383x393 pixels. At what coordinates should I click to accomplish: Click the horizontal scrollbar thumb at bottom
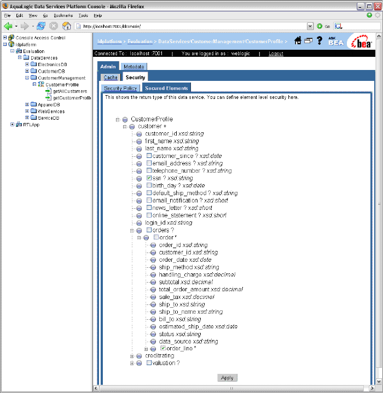tap(231, 388)
